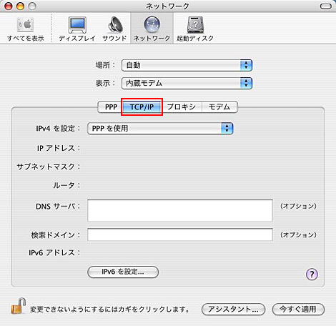The image size is (336, 326).
Task: Open the 場所 location dropdown
Action: coord(187,65)
